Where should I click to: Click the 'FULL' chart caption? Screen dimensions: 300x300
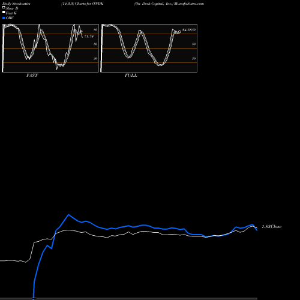point(131,76)
